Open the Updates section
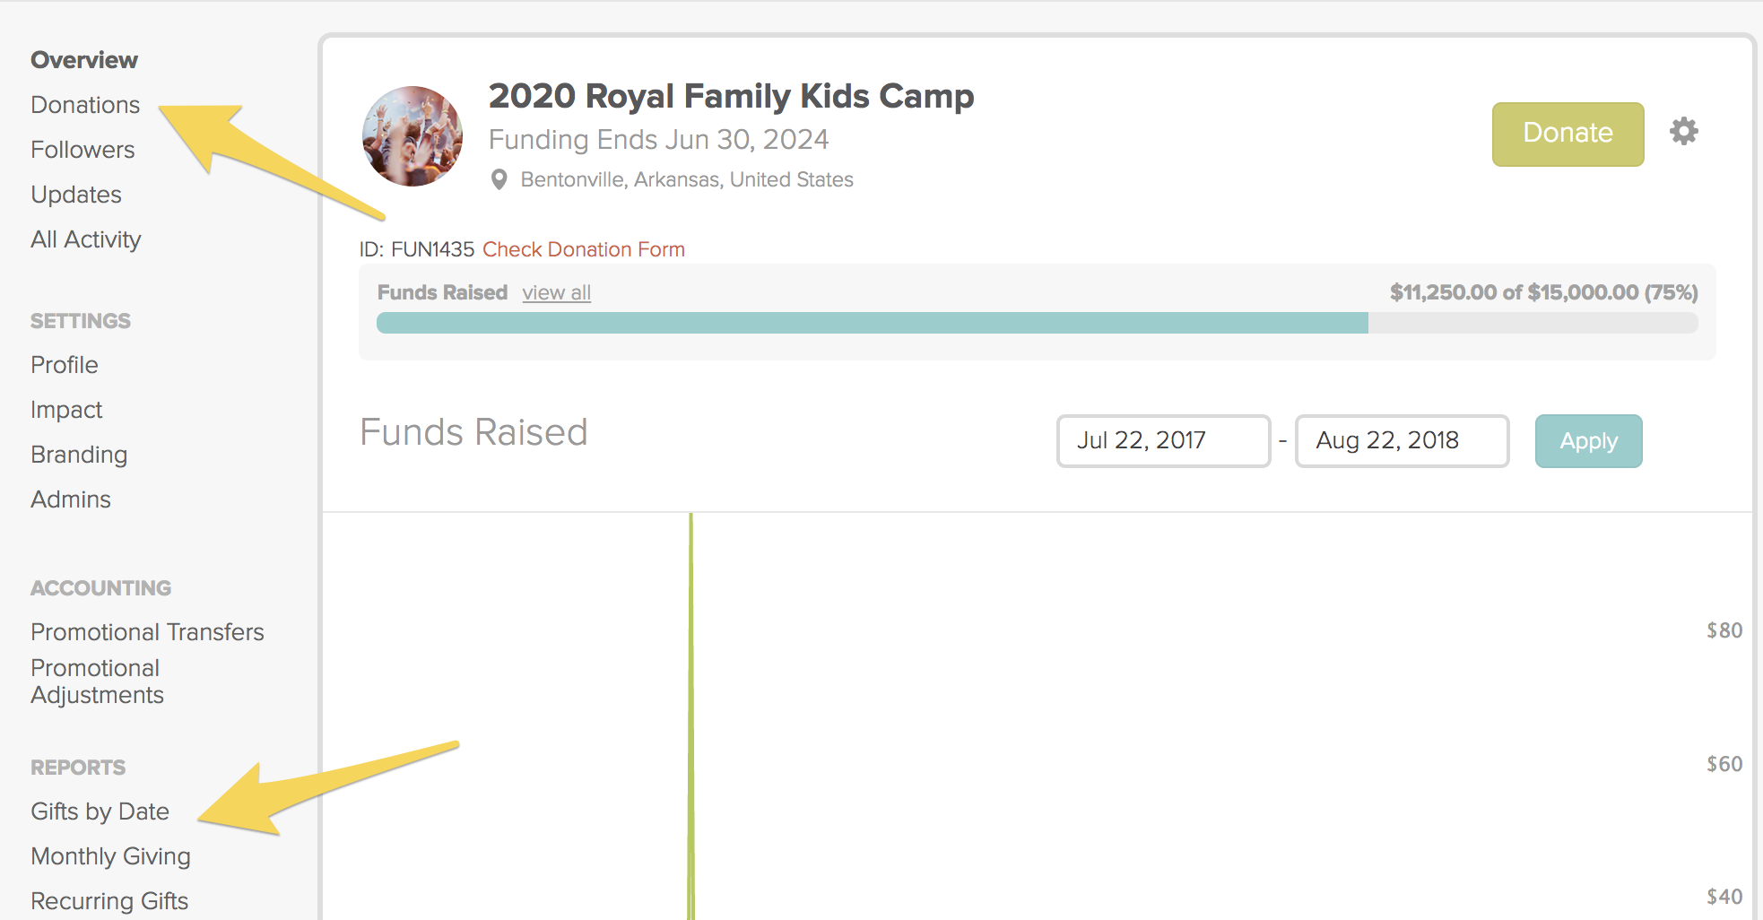Viewport: 1763px width, 920px height. [76, 195]
